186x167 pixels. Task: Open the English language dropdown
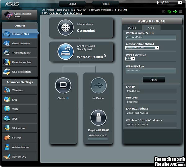click(x=170, y=2)
